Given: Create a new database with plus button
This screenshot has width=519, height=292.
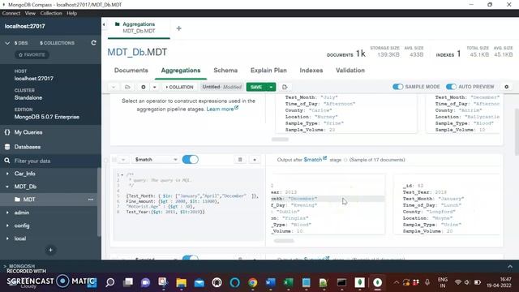Looking at the screenshot, I should [50, 250].
